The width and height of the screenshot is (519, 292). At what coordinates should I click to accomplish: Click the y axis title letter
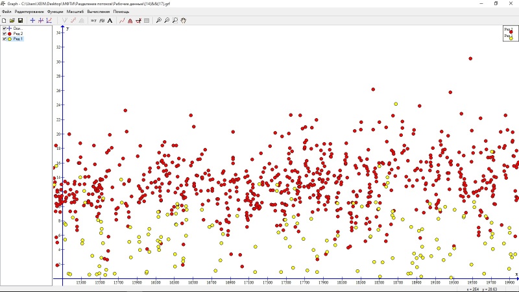pyautogui.click(x=67, y=29)
